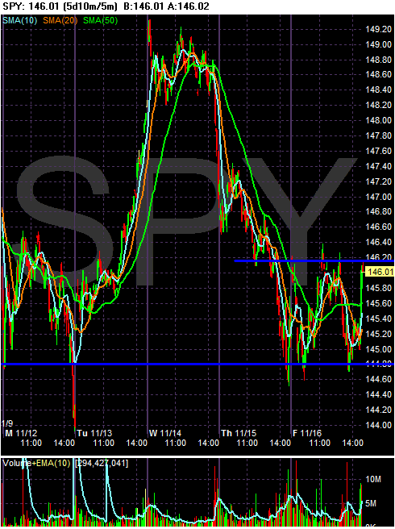Click the 148.20 price axis label
The height and width of the screenshot is (529, 395).
(378, 106)
